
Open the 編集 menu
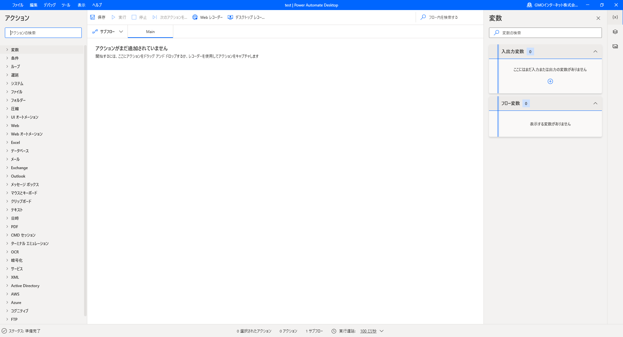click(x=33, y=5)
